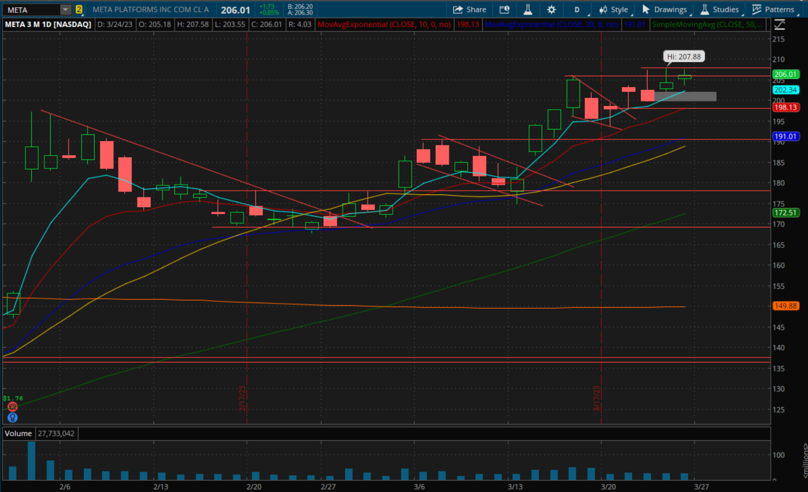Image resolution: width=808 pixels, height=492 pixels.
Task: Click the Hi: 207.88 price bubble
Action: coord(683,56)
